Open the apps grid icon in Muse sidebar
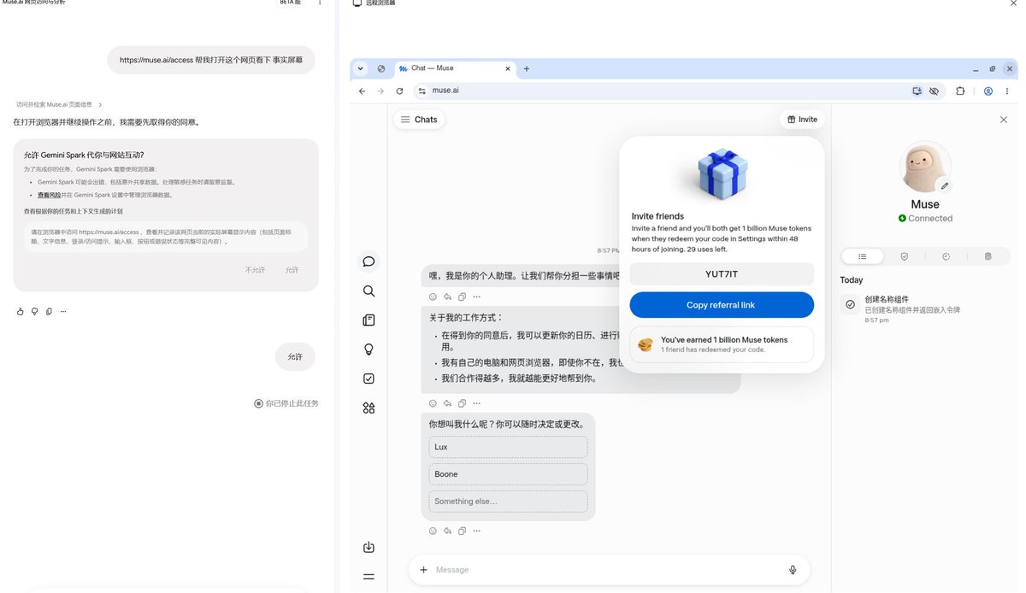The width and height of the screenshot is (1026, 593). pyautogui.click(x=369, y=408)
